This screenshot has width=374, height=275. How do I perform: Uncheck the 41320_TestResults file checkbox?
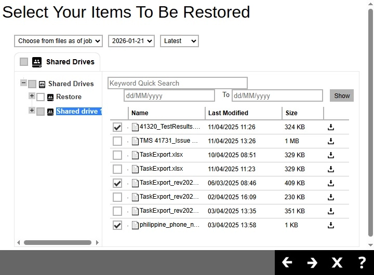pyautogui.click(x=117, y=127)
